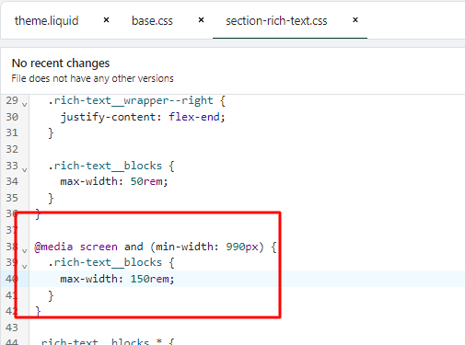Click line number 32 in the gutter
Viewport: 465px width, 345px height.
[12, 149]
